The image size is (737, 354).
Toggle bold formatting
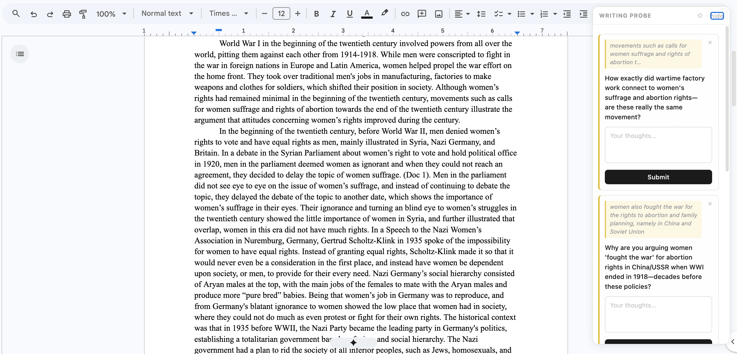[x=316, y=13]
